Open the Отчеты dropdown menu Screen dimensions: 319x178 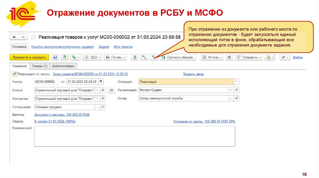212,57
